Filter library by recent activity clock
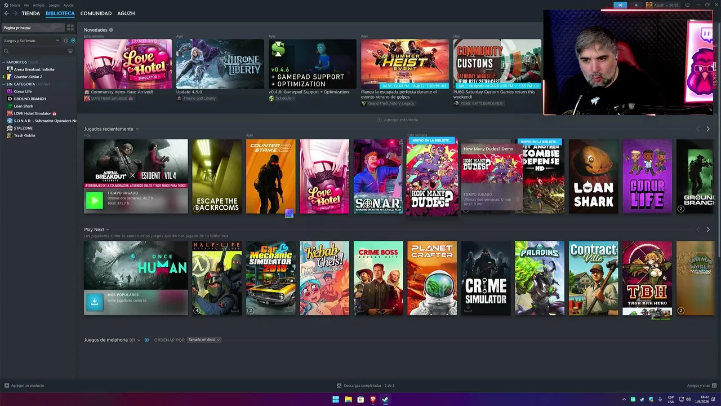The width and height of the screenshot is (721, 406). click(x=66, y=41)
